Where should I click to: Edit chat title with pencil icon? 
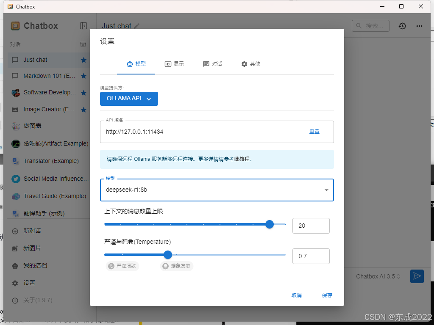point(137,26)
